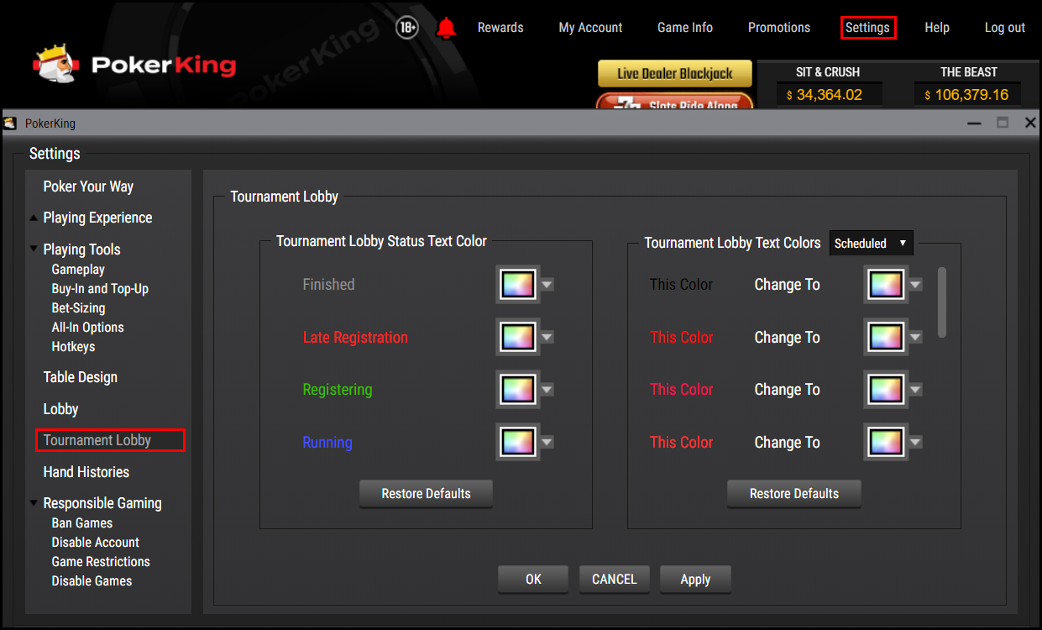Go to the Game Info menu

click(684, 27)
